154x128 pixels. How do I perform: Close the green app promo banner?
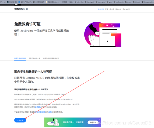[99, 119]
